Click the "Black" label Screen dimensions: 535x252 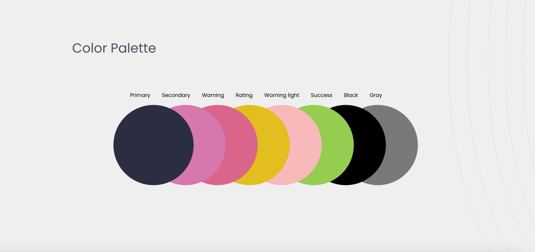click(351, 95)
